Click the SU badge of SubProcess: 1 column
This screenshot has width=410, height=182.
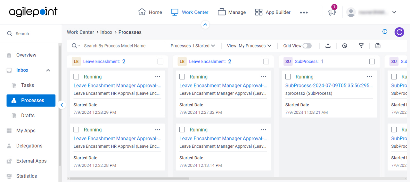288,62
